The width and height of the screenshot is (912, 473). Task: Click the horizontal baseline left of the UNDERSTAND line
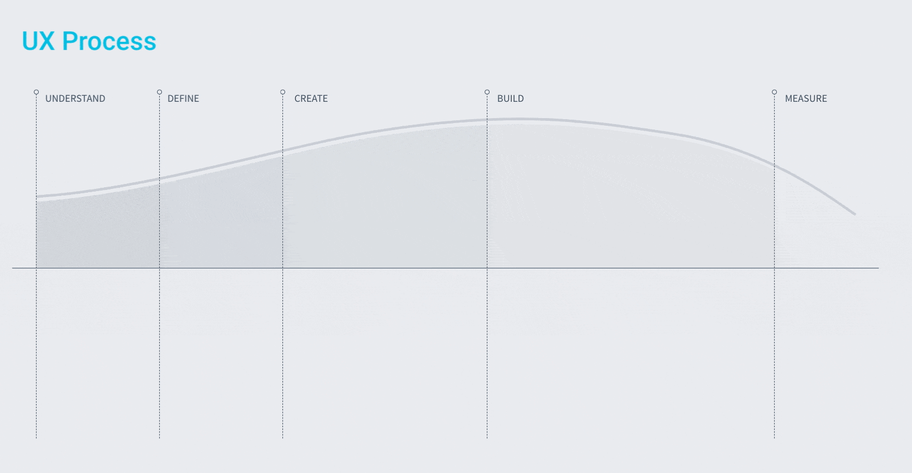24,268
